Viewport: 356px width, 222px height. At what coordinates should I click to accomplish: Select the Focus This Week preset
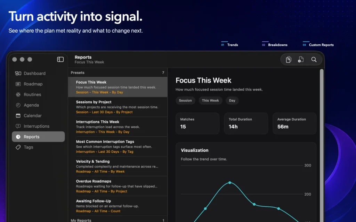[118, 87]
